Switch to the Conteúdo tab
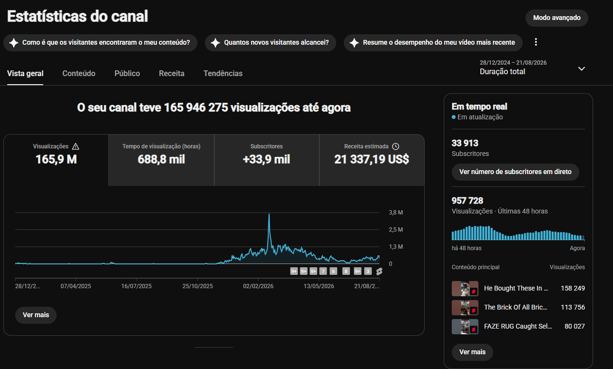 click(x=79, y=74)
